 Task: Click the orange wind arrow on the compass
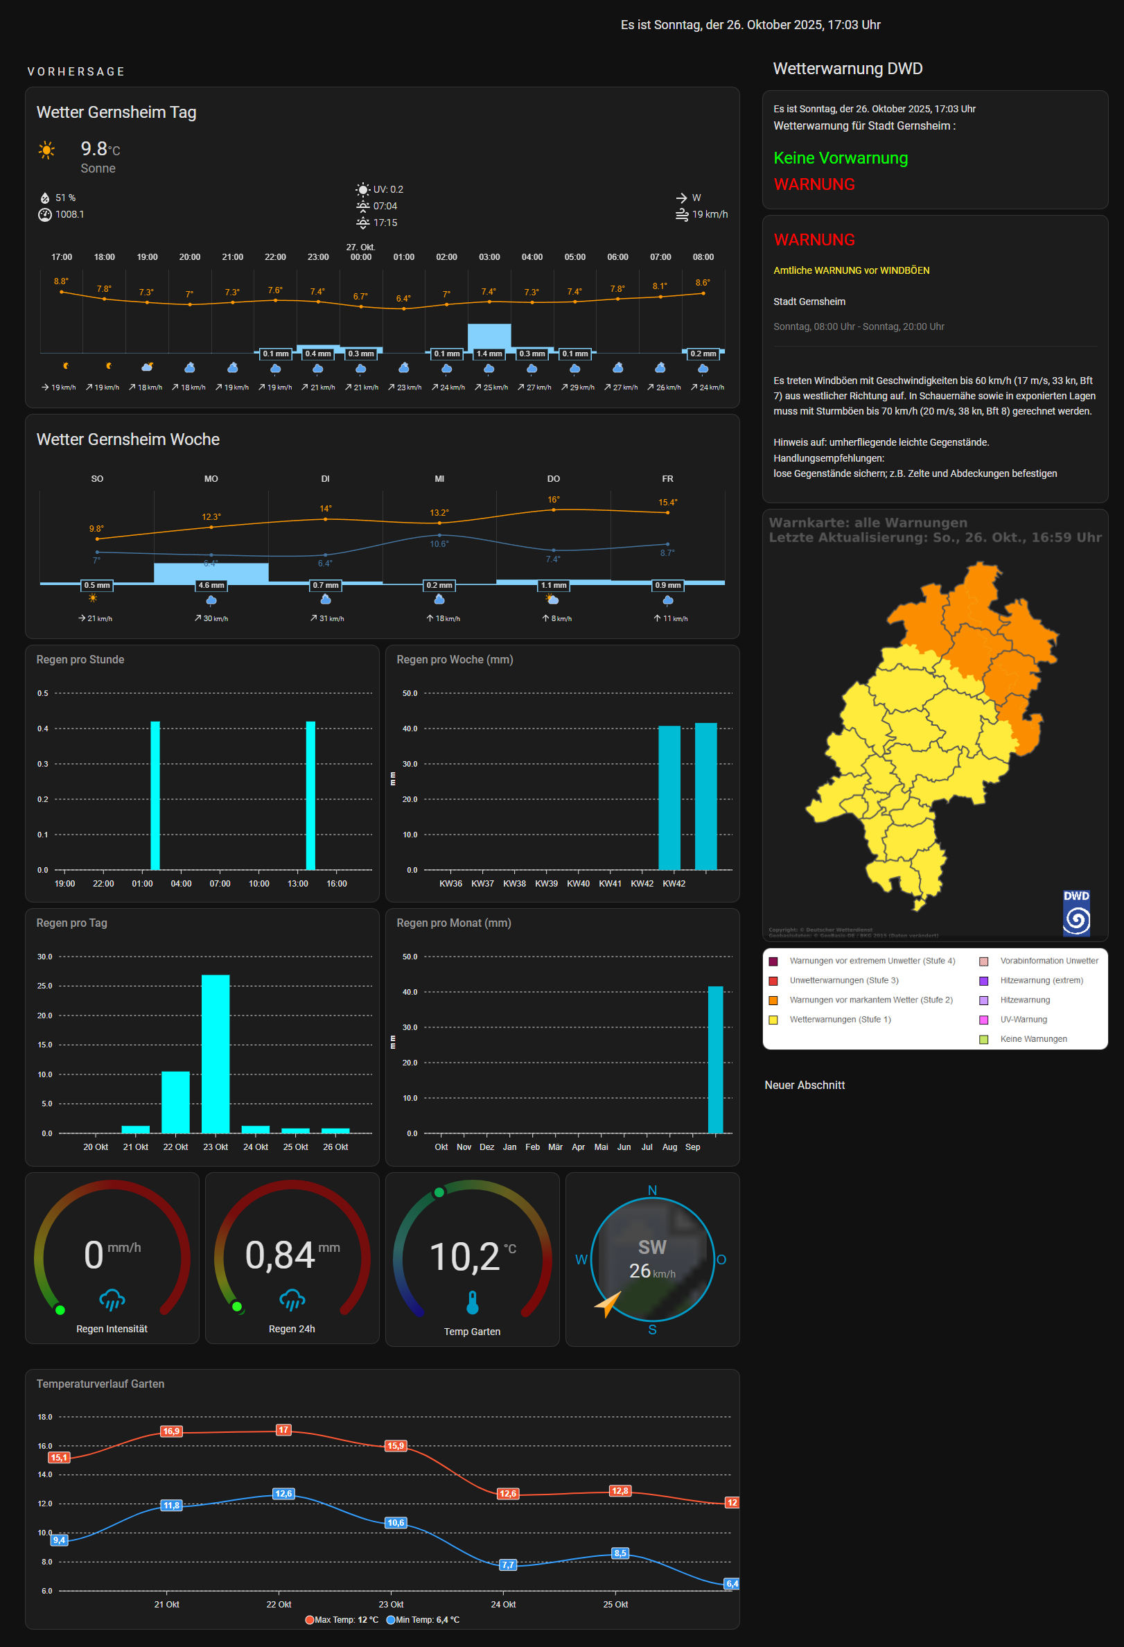[x=608, y=1303]
